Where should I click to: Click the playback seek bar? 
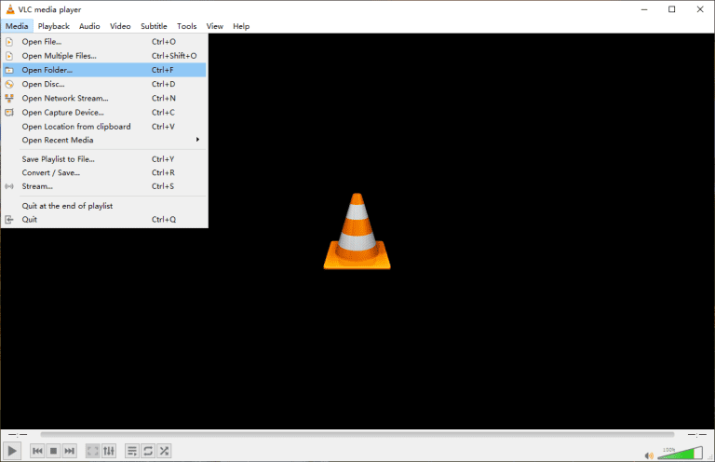click(x=357, y=434)
